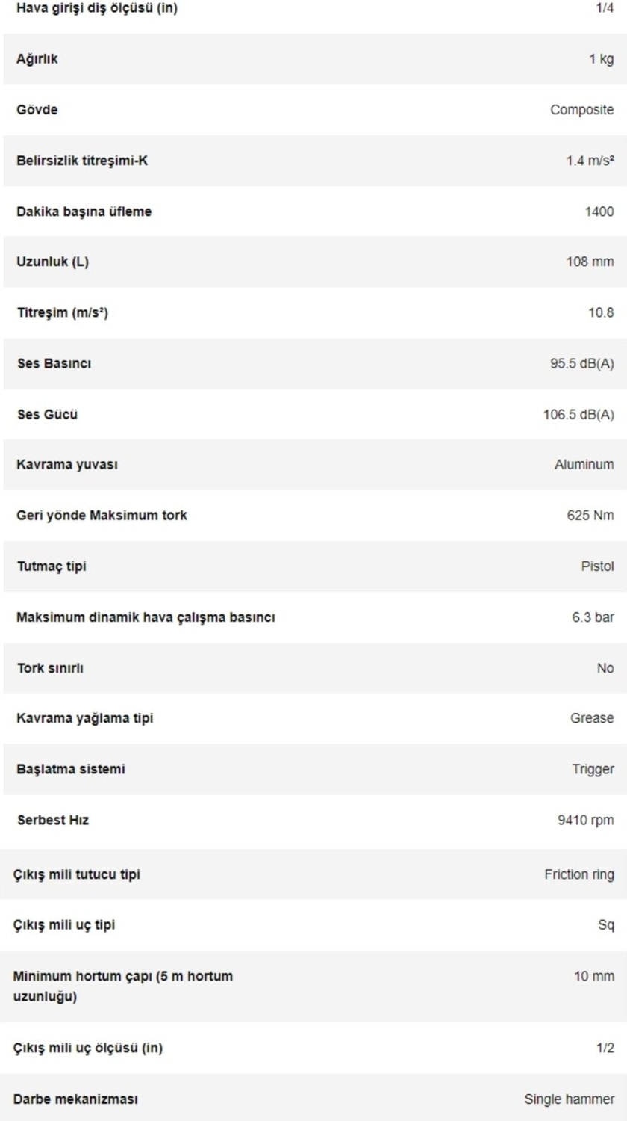
Task: Click the 'Ses Gücü' label
Action: click(47, 414)
